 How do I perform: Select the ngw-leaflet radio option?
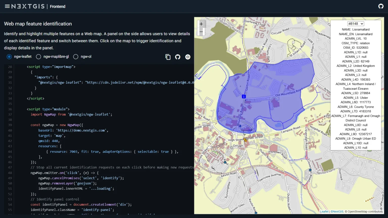coord(9,57)
